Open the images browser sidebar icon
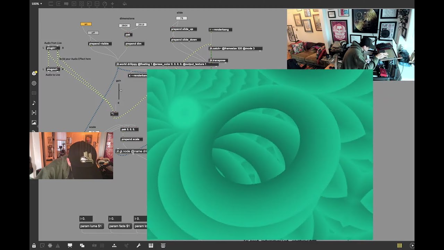The height and width of the screenshot is (250, 444). click(x=34, y=123)
